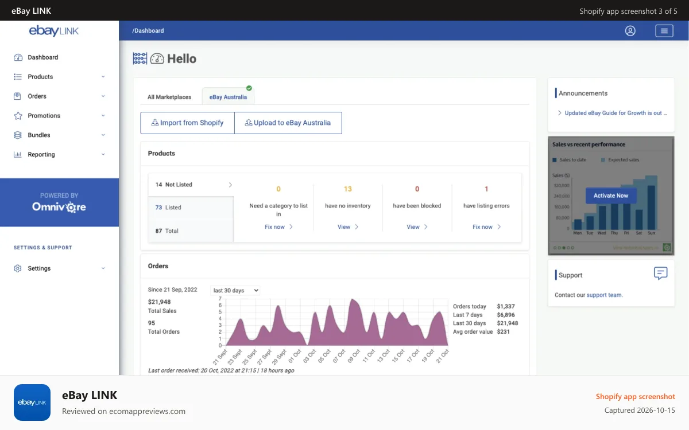Click the ecomappreviews.com review caption
This screenshot has height=430, width=689.
pyautogui.click(x=123, y=411)
